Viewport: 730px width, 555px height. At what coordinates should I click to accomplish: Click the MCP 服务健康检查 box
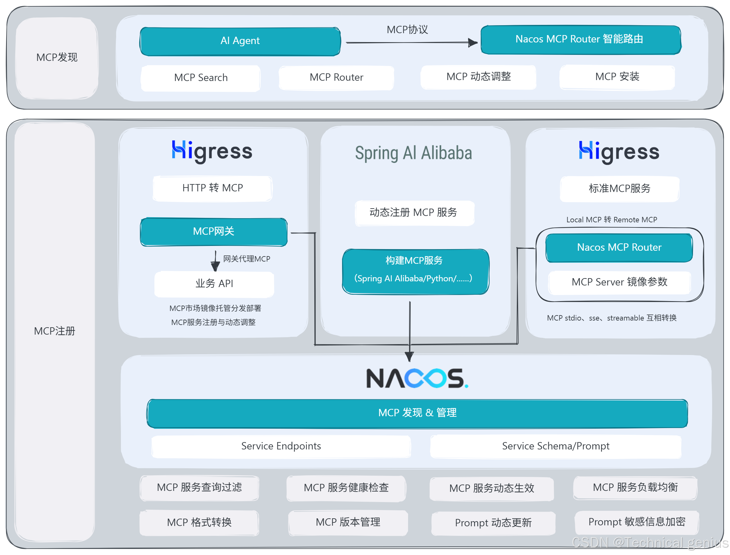coord(346,488)
